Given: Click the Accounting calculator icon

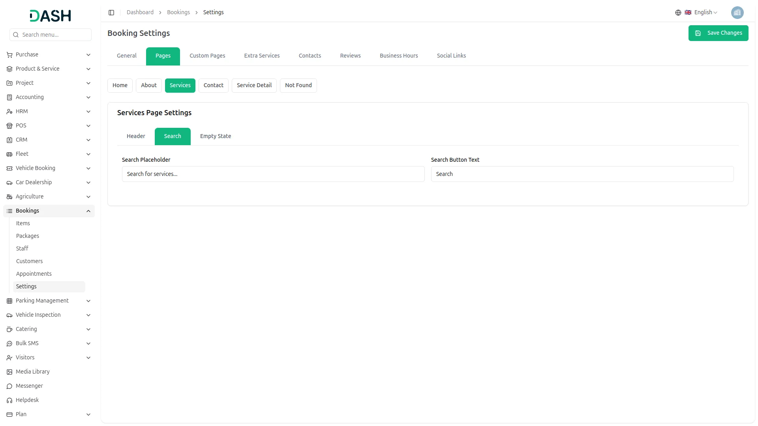Looking at the screenshot, I should pyautogui.click(x=9, y=97).
